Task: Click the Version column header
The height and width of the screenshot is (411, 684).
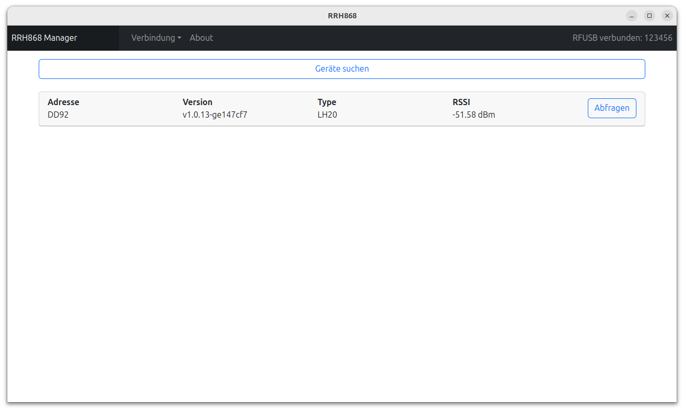Action: [x=197, y=102]
